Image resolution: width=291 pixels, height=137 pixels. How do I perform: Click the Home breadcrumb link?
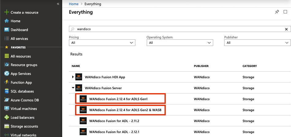74,4
